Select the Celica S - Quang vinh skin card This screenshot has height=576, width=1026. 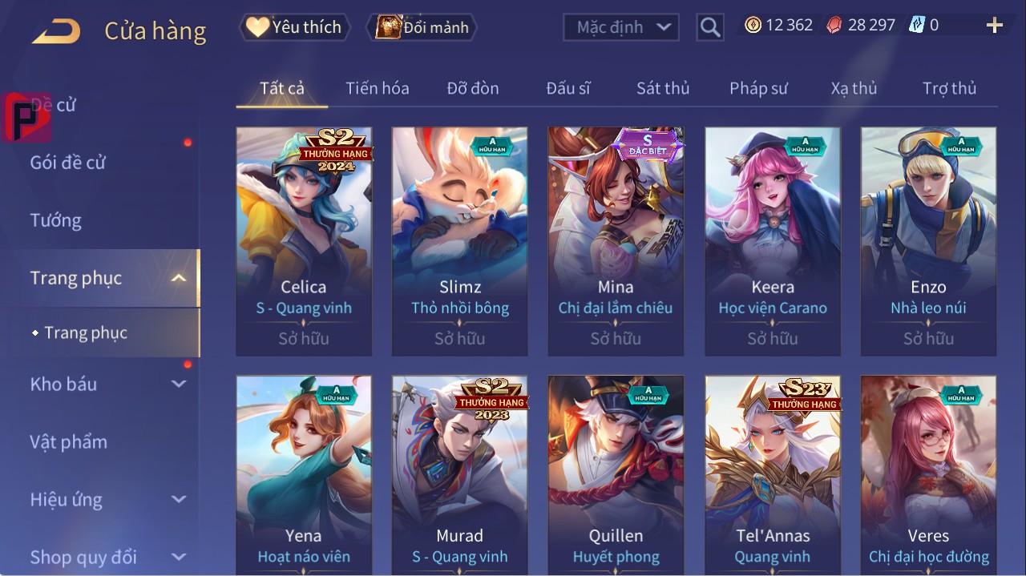(304, 241)
